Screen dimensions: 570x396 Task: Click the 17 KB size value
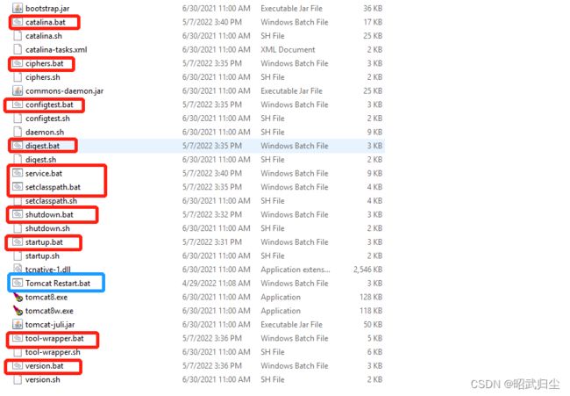[373, 22]
